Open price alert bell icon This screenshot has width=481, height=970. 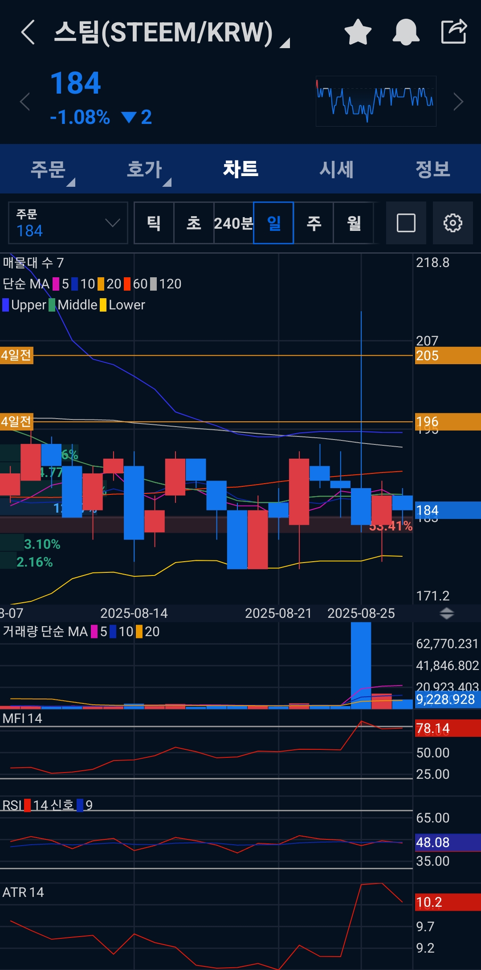[406, 32]
